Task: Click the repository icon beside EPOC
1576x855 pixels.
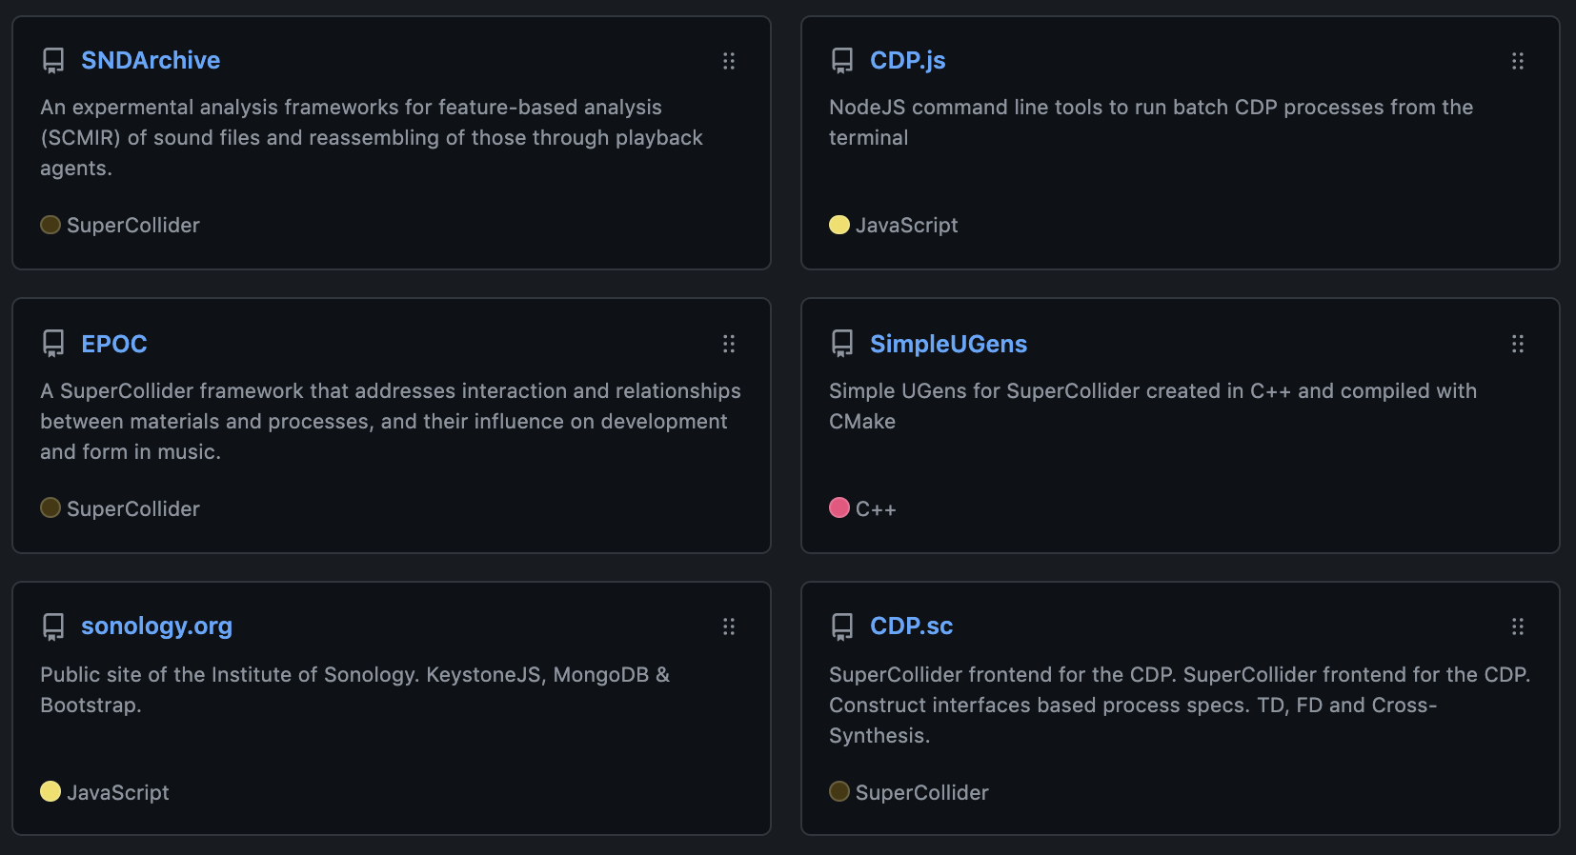Action: coord(53,344)
